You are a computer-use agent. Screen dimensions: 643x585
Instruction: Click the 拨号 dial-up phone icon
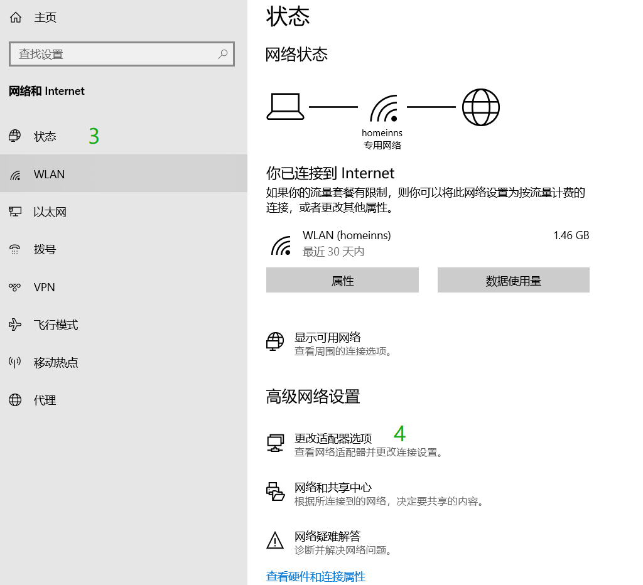point(15,249)
